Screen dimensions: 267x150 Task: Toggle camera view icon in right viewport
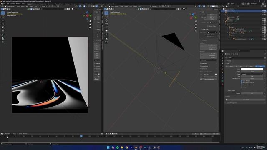tap(196, 27)
